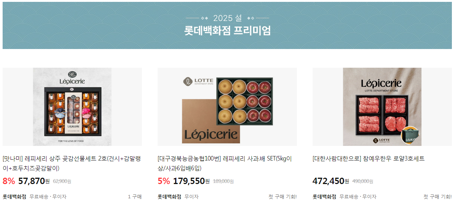Click the 8% discount badge

click(9, 181)
